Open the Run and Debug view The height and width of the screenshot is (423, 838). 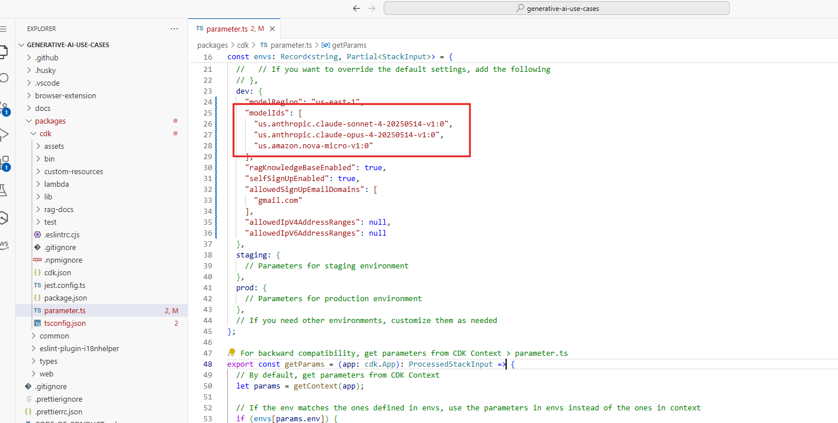(4, 134)
